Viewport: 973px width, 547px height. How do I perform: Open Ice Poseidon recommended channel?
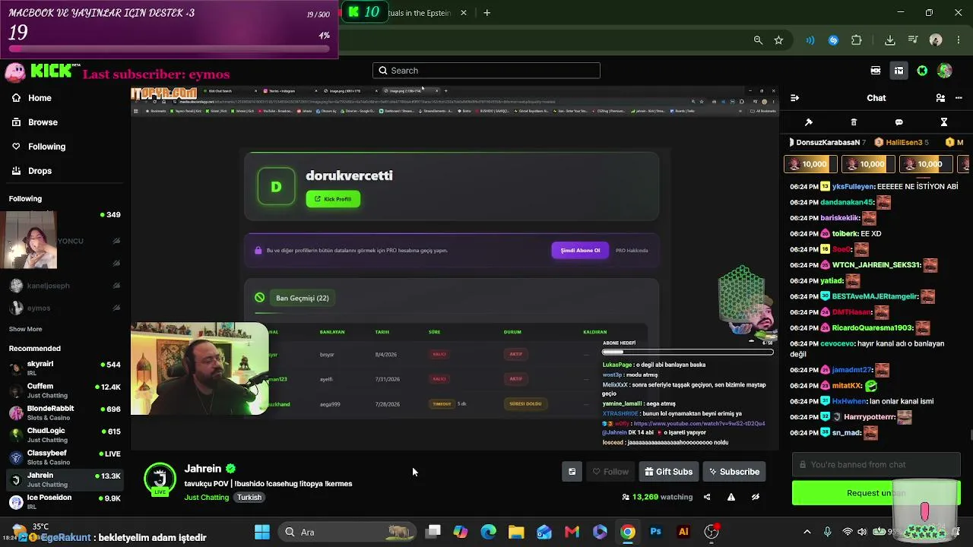click(65, 501)
